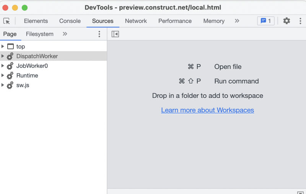The image size is (306, 194).
Task: Switch to the Network tab
Action: click(x=136, y=21)
